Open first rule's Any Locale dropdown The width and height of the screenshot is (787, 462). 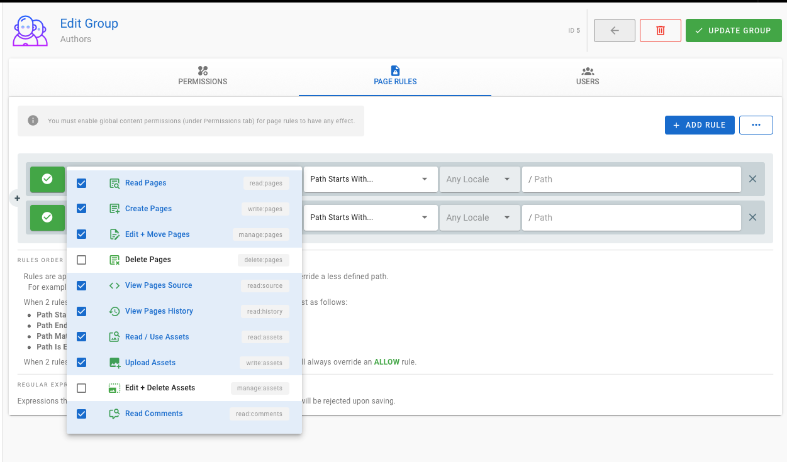[480, 179]
